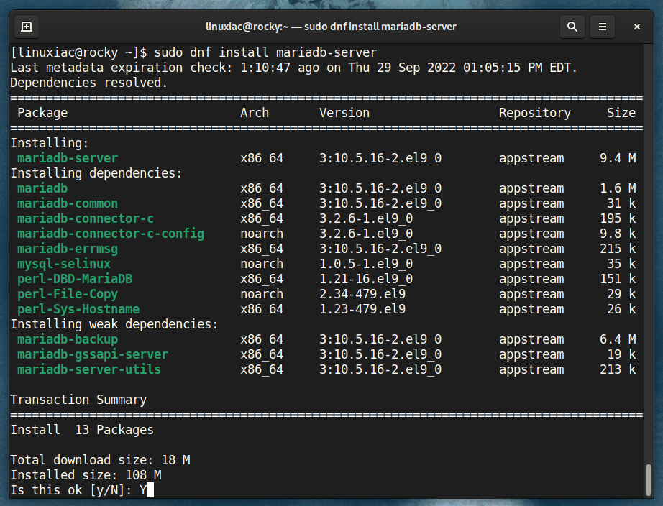Click the mysql-selinux package name

64,264
